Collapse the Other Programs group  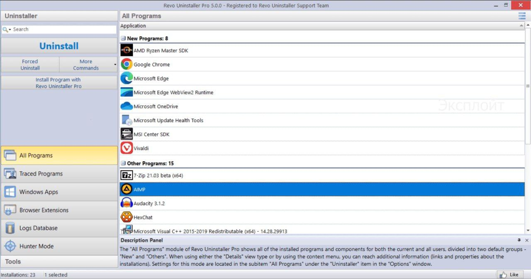point(123,163)
